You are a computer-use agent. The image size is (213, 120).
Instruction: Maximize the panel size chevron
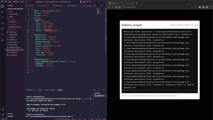pyautogui.click(x=101, y=90)
